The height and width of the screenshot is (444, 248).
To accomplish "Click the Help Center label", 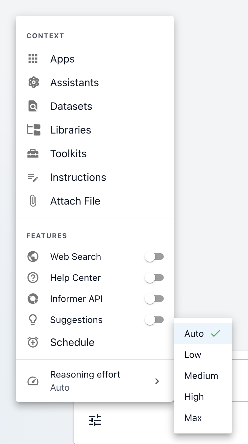I will 75,278.
